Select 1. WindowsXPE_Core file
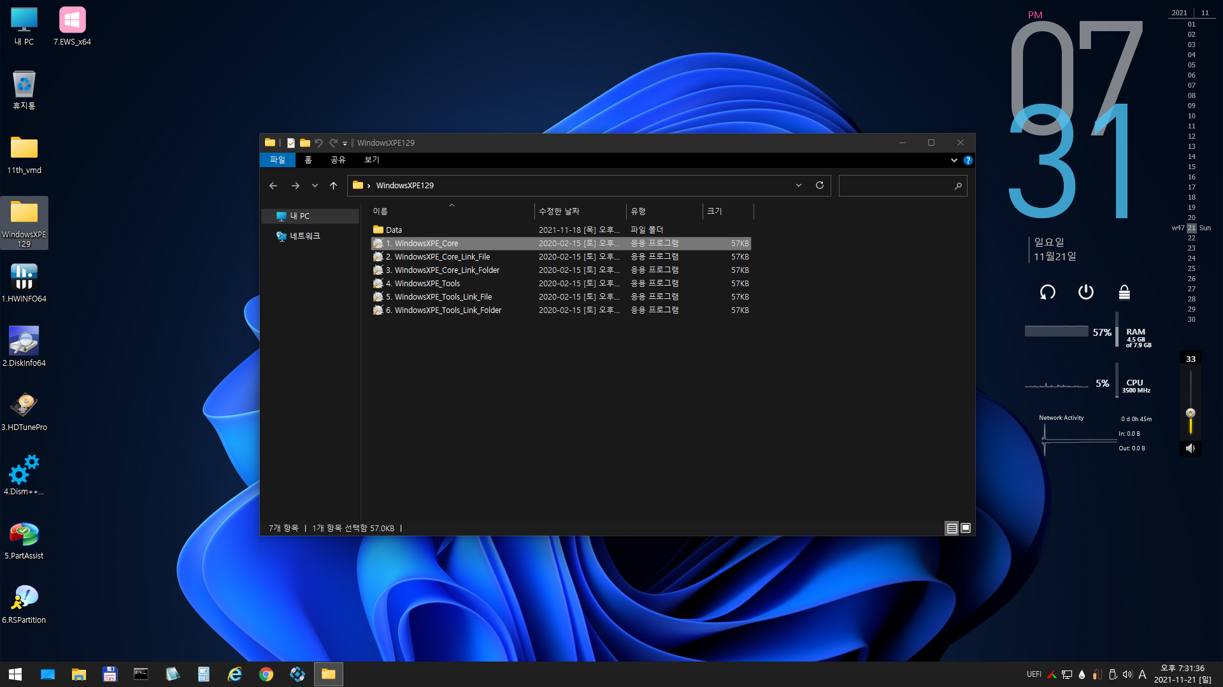1223x687 pixels. [x=561, y=244]
